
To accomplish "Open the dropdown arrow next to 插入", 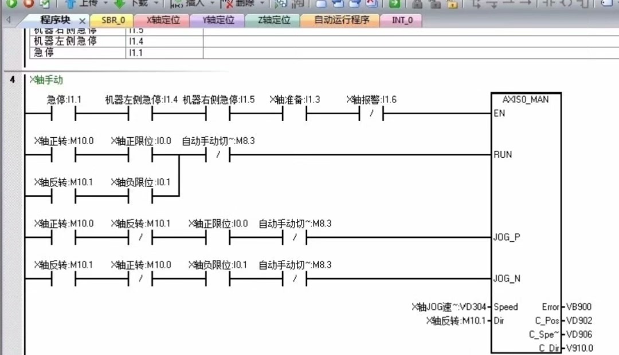I will pos(212,3).
